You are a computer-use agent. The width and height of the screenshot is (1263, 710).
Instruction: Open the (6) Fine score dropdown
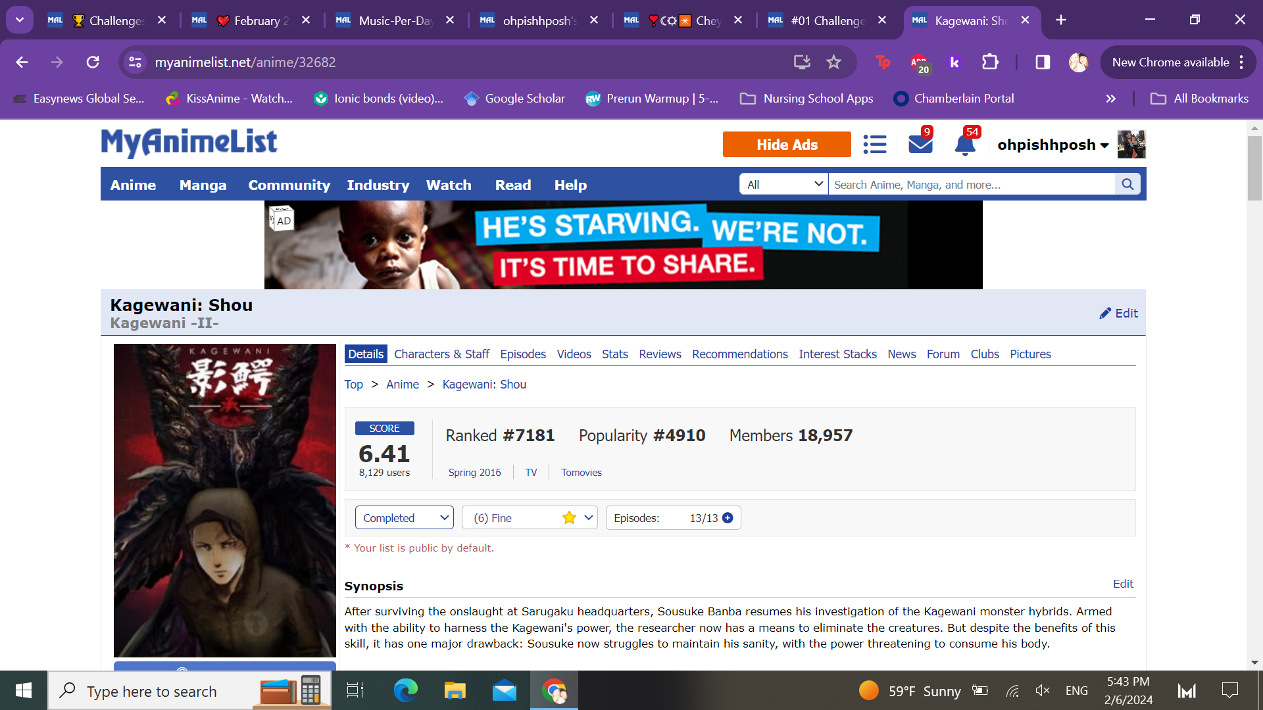[x=530, y=517]
